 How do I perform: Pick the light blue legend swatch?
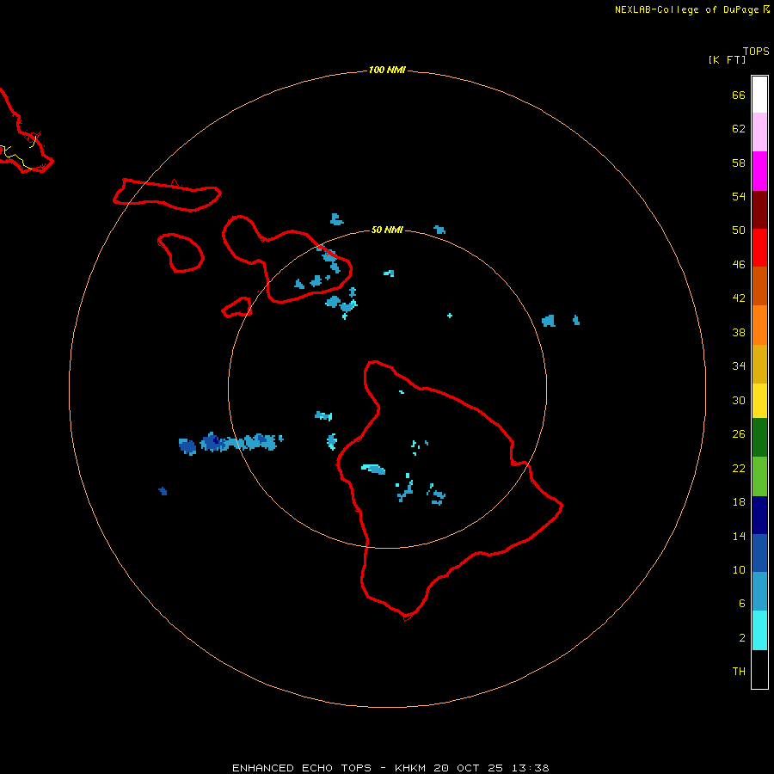pos(759,592)
